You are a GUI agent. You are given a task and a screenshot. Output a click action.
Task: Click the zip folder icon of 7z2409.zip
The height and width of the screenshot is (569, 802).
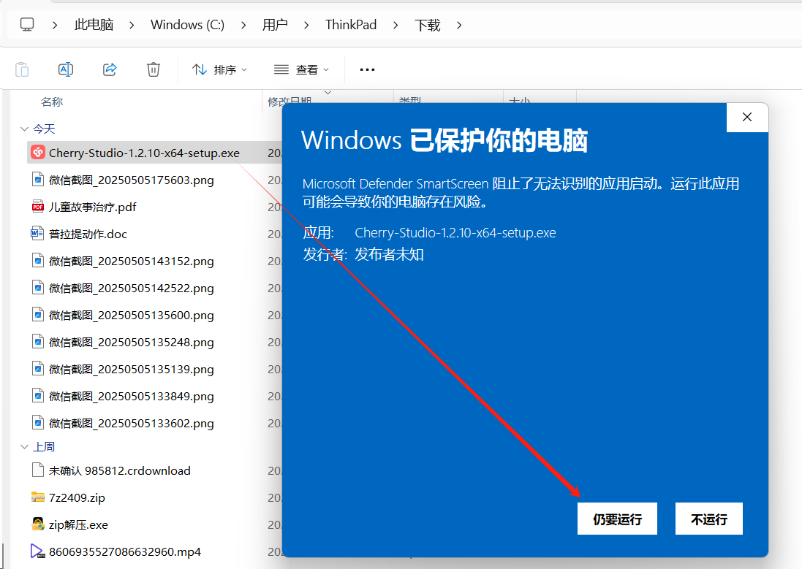[38, 497]
